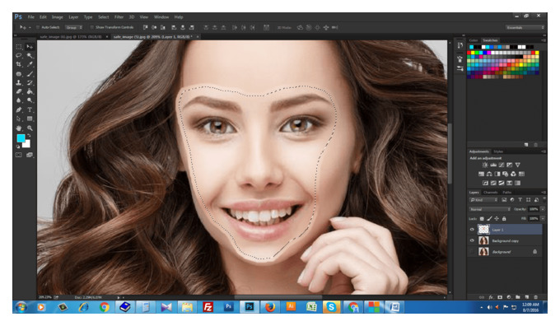Click the foreground cyan color swatch
Viewport: 560px width, 326px height.
pyautogui.click(x=21, y=138)
